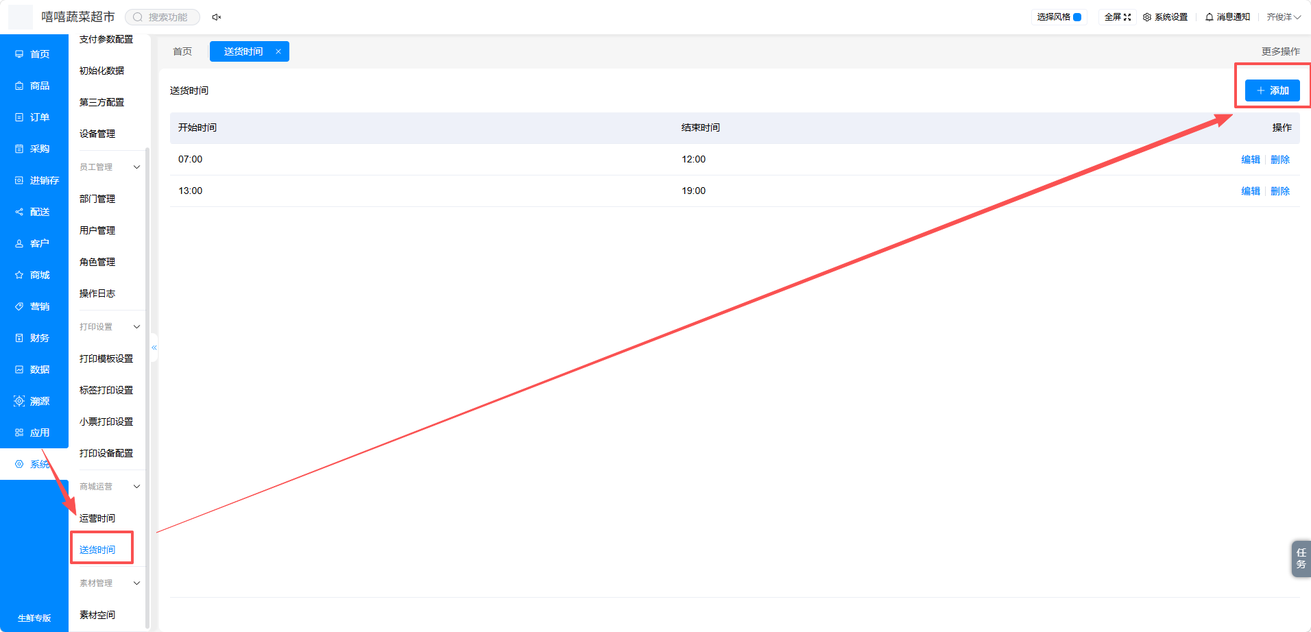1311x632 pixels.
Task: Mute sound via the speaker icon
Action: click(x=217, y=17)
